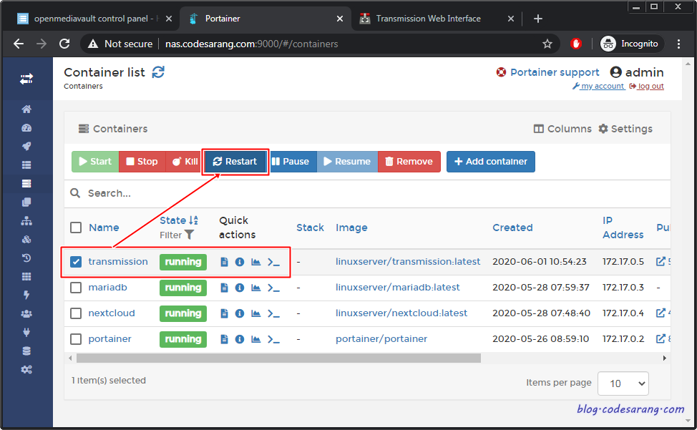Screen dimensions: 697x430
Task: Sort containers by State column
Action: tap(179, 220)
